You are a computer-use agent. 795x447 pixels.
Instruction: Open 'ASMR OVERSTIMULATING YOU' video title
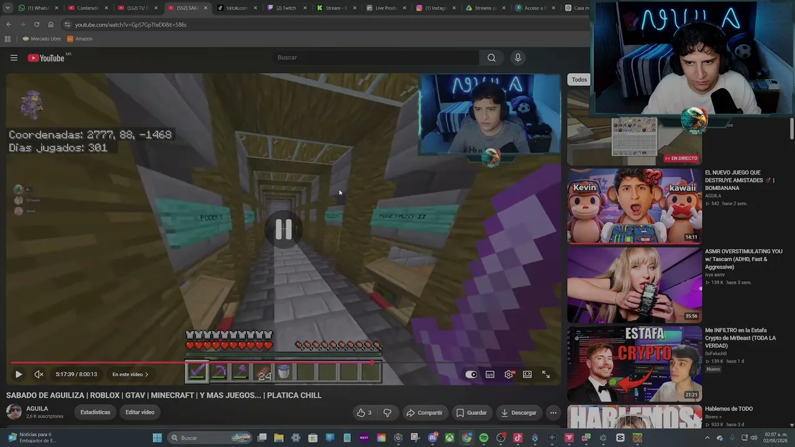(x=743, y=259)
